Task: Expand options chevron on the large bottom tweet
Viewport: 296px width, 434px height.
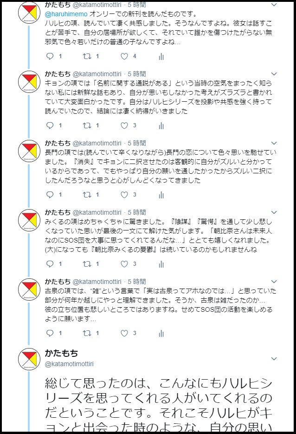Action: click(274, 359)
